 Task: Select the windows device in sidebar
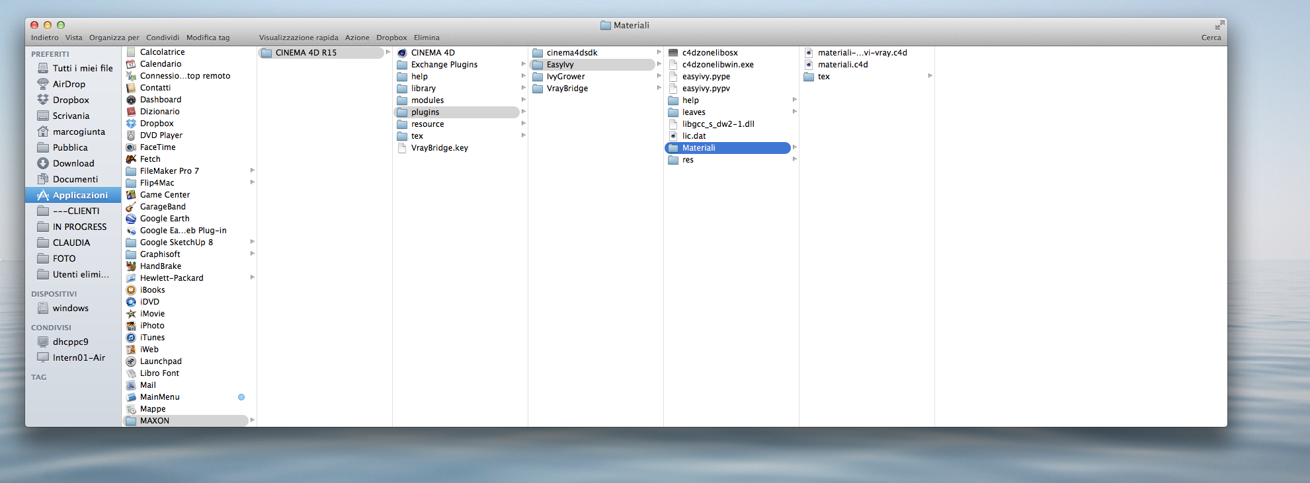(x=63, y=308)
